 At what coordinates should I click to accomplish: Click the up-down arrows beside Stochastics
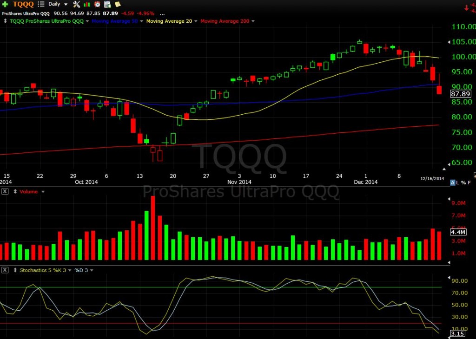pyautogui.click(x=15, y=270)
